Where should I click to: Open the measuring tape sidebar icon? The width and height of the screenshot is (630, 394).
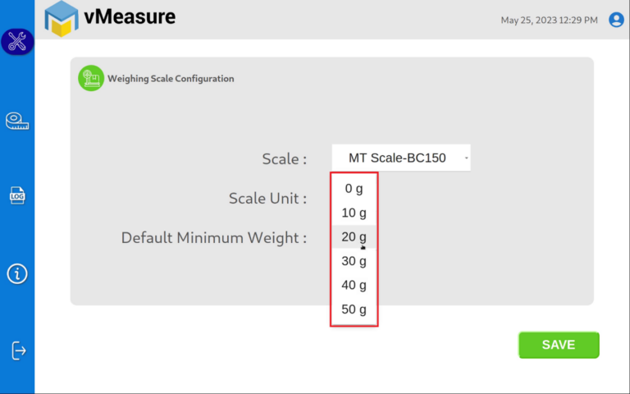tap(17, 121)
